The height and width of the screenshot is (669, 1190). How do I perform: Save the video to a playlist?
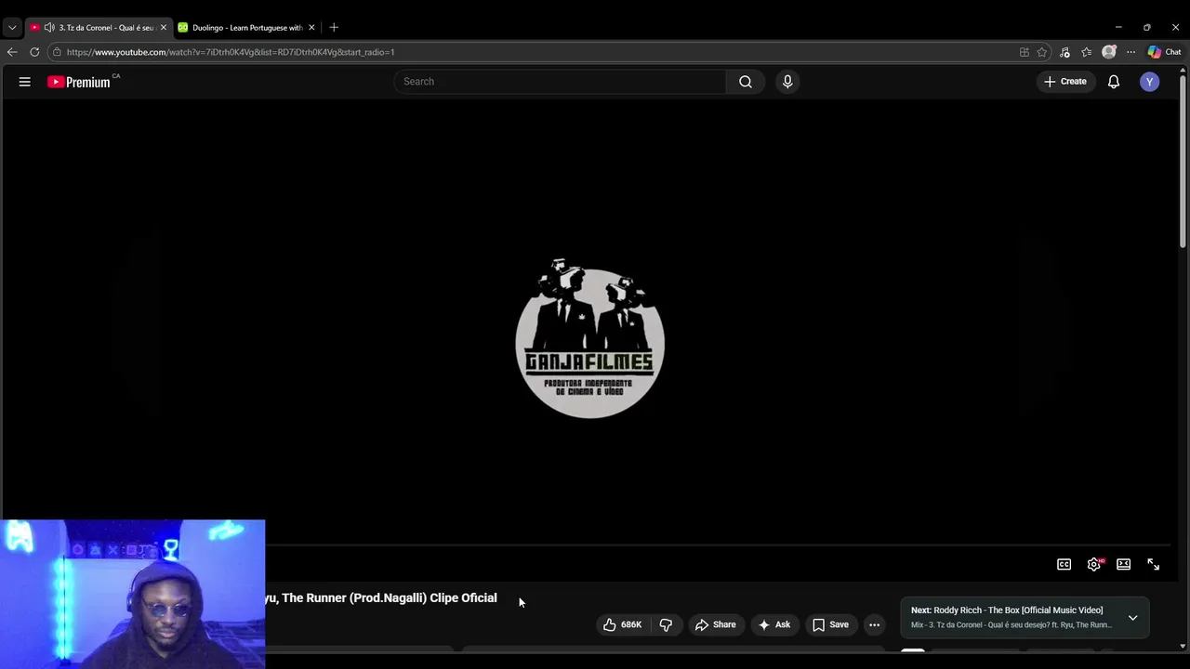click(x=830, y=624)
